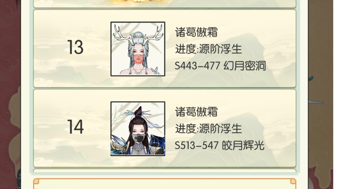Screen dimensions: 337x189
Task: Tap the rank number 14
Action: tap(75, 127)
